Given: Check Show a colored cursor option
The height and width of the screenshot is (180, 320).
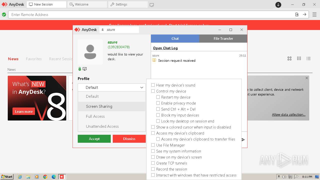Looking at the screenshot, I should (153, 127).
